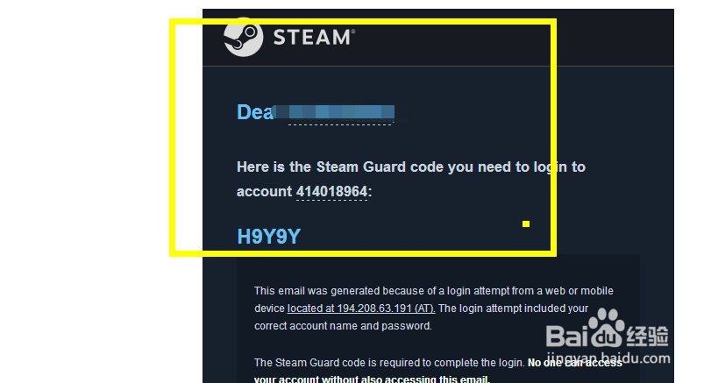
Task: Click the small yellow square marker
Action: click(x=526, y=223)
